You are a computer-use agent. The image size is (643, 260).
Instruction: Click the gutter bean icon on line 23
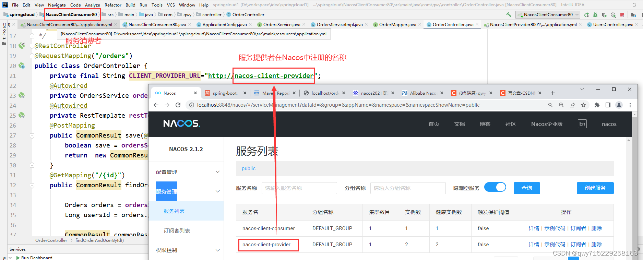22,95
